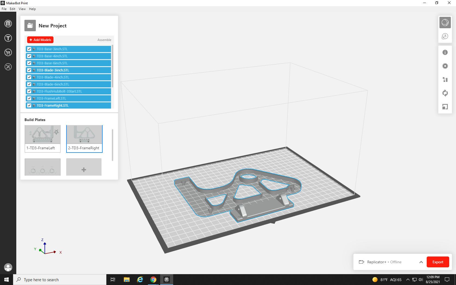This screenshot has width=456, height=285.
Task: Click the Add Models button
Action: tap(40, 40)
